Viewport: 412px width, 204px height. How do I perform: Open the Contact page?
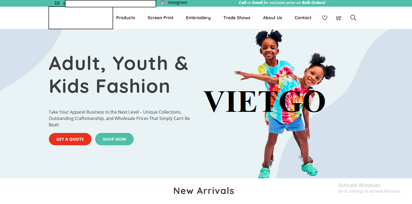tap(303, 18)
